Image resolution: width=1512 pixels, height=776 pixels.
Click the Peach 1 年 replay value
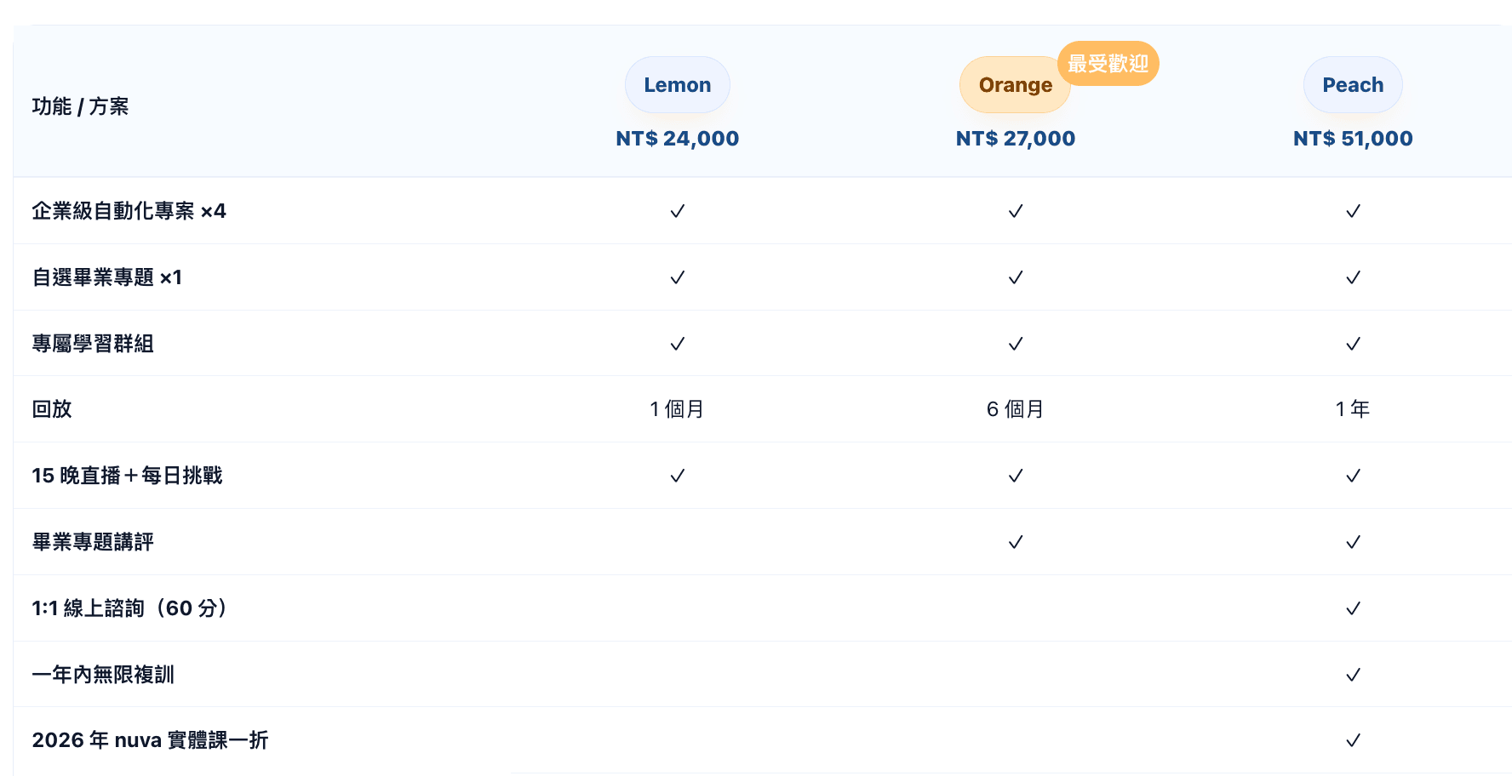1352,409
